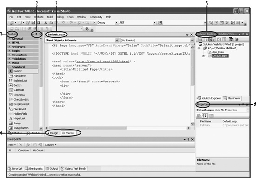Expand the Data toolbox category
The width and height of the screenshot is (256, 178).
(x=10, y=63)
